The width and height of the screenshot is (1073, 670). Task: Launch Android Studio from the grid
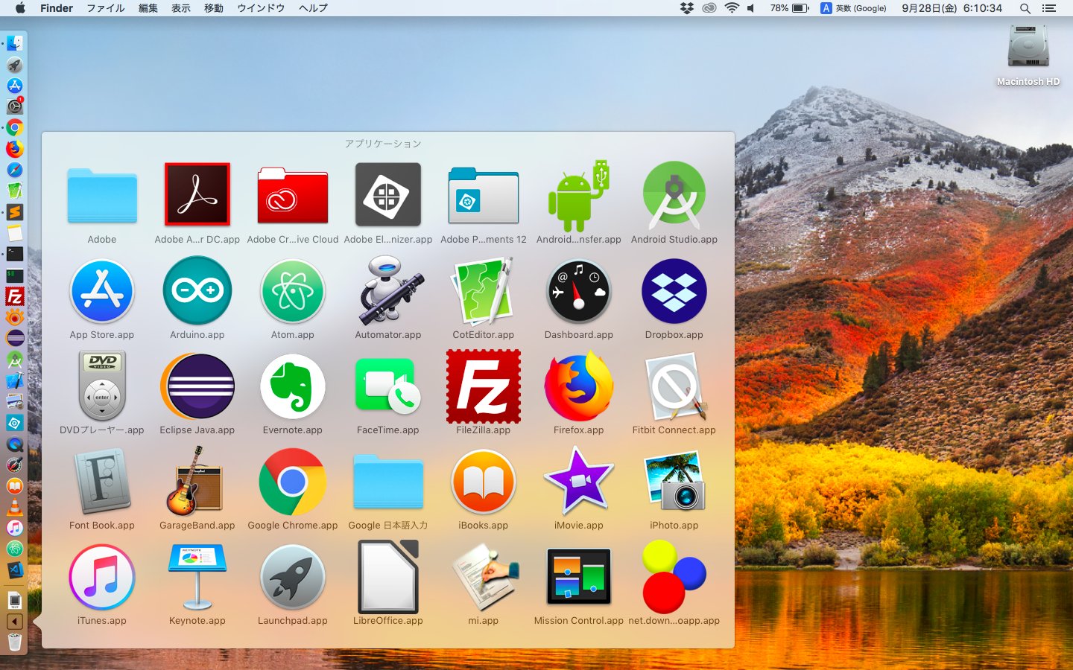click(674, 195)
